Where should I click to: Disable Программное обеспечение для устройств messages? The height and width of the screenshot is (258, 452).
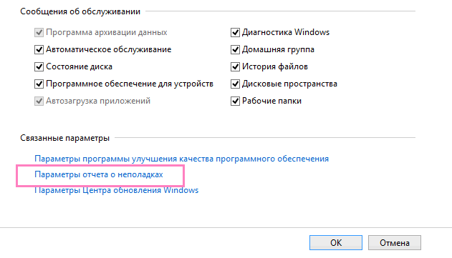coord(39,84)
